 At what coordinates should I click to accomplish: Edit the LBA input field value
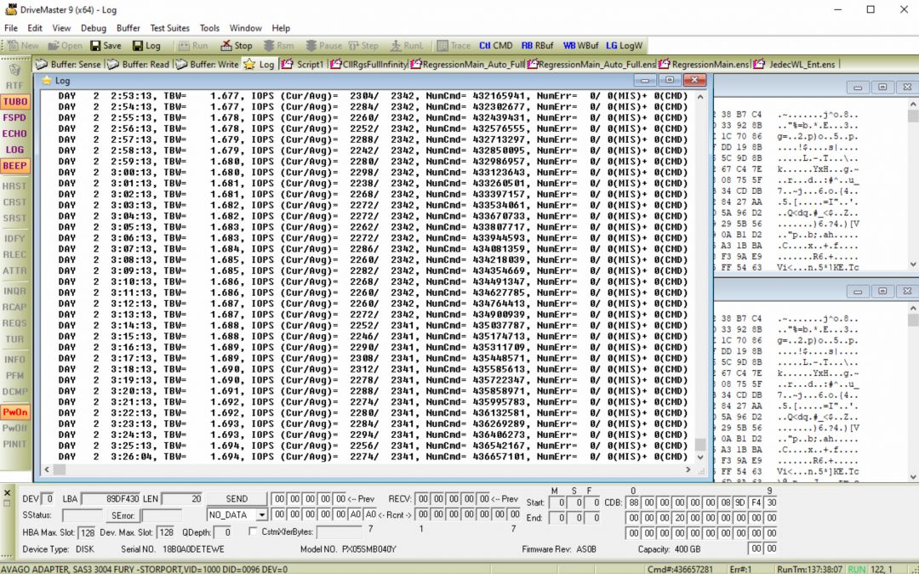111,499
